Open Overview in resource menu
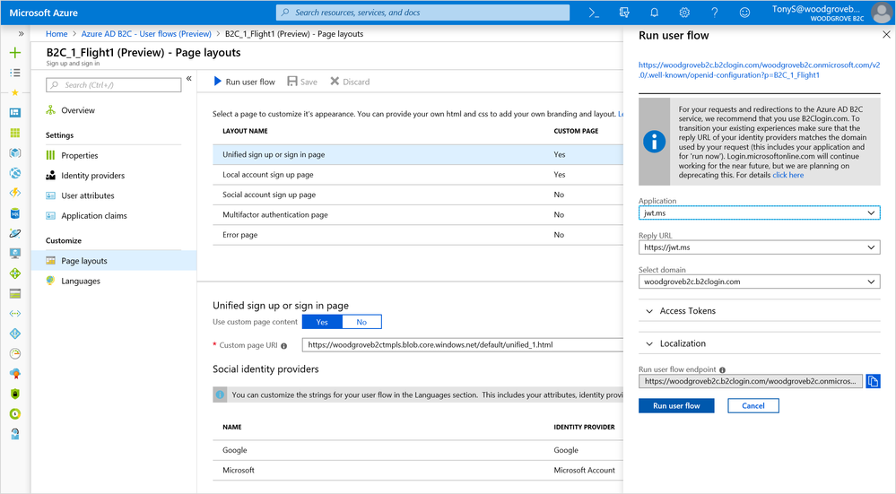Screen dimensions: 896x494 [x=78, y=110]
